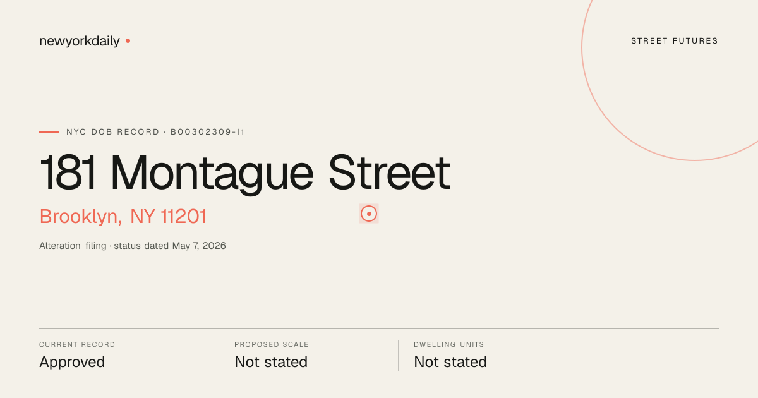Click the CURRENT RECORD label
Screen dimensions: 758x398
(77, 345)
